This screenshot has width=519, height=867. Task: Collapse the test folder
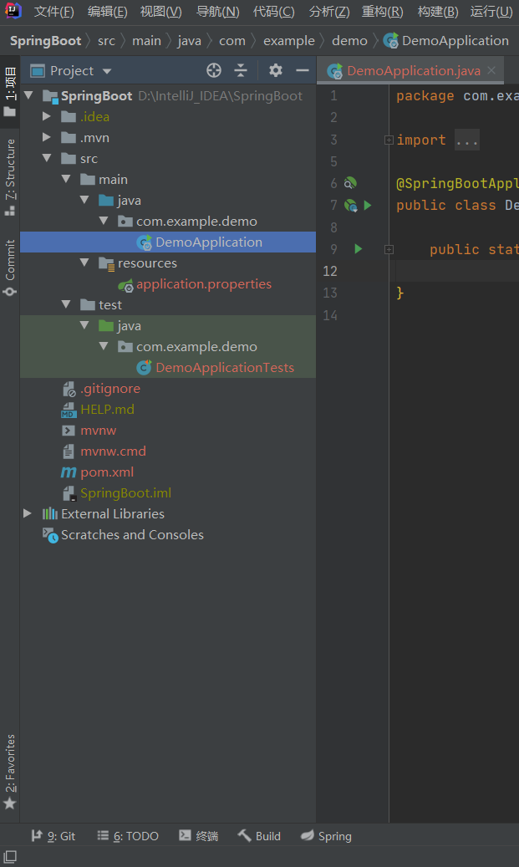point(66,304)
